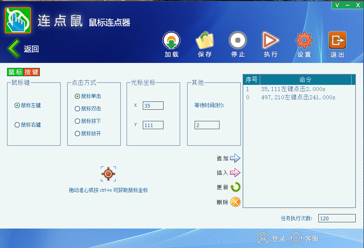Click the 删除 (Delete) orange X icon
Screen dimensions: 364x248
tap(235, 202)
